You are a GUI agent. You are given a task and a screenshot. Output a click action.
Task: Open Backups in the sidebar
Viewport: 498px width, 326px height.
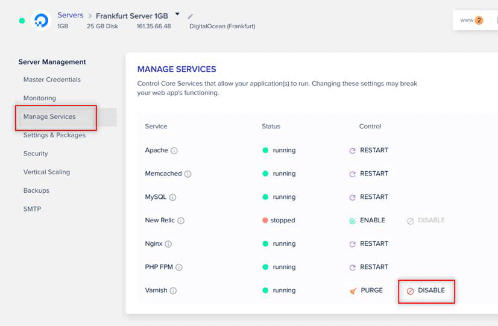pos(36,190)
